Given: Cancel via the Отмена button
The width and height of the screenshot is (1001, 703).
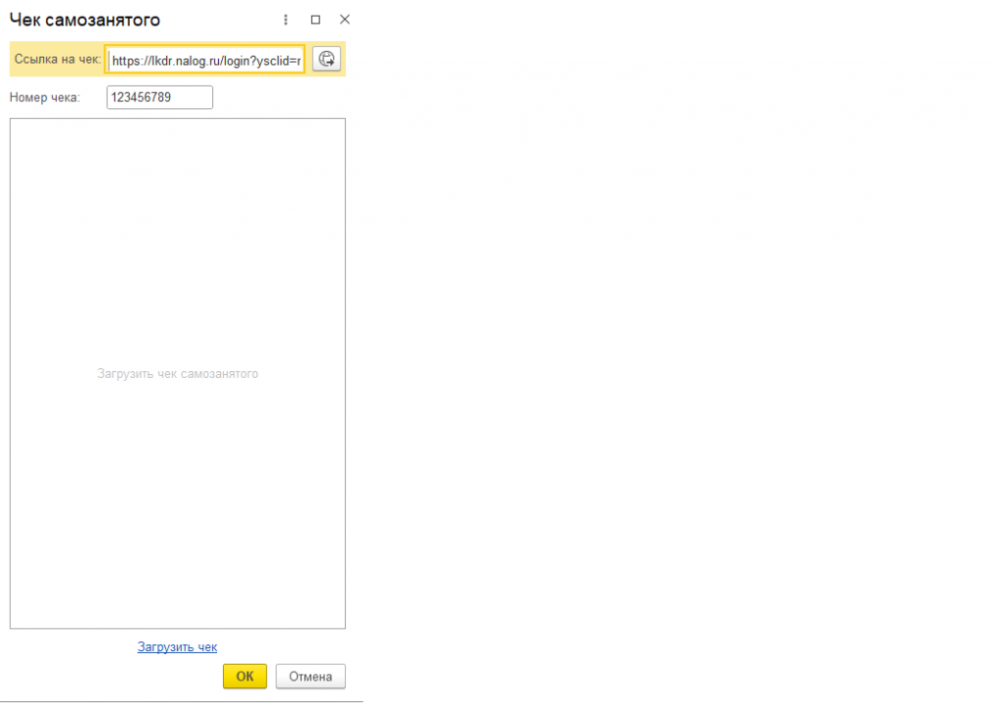Looking at the screenshot, I should pos(310,677).
